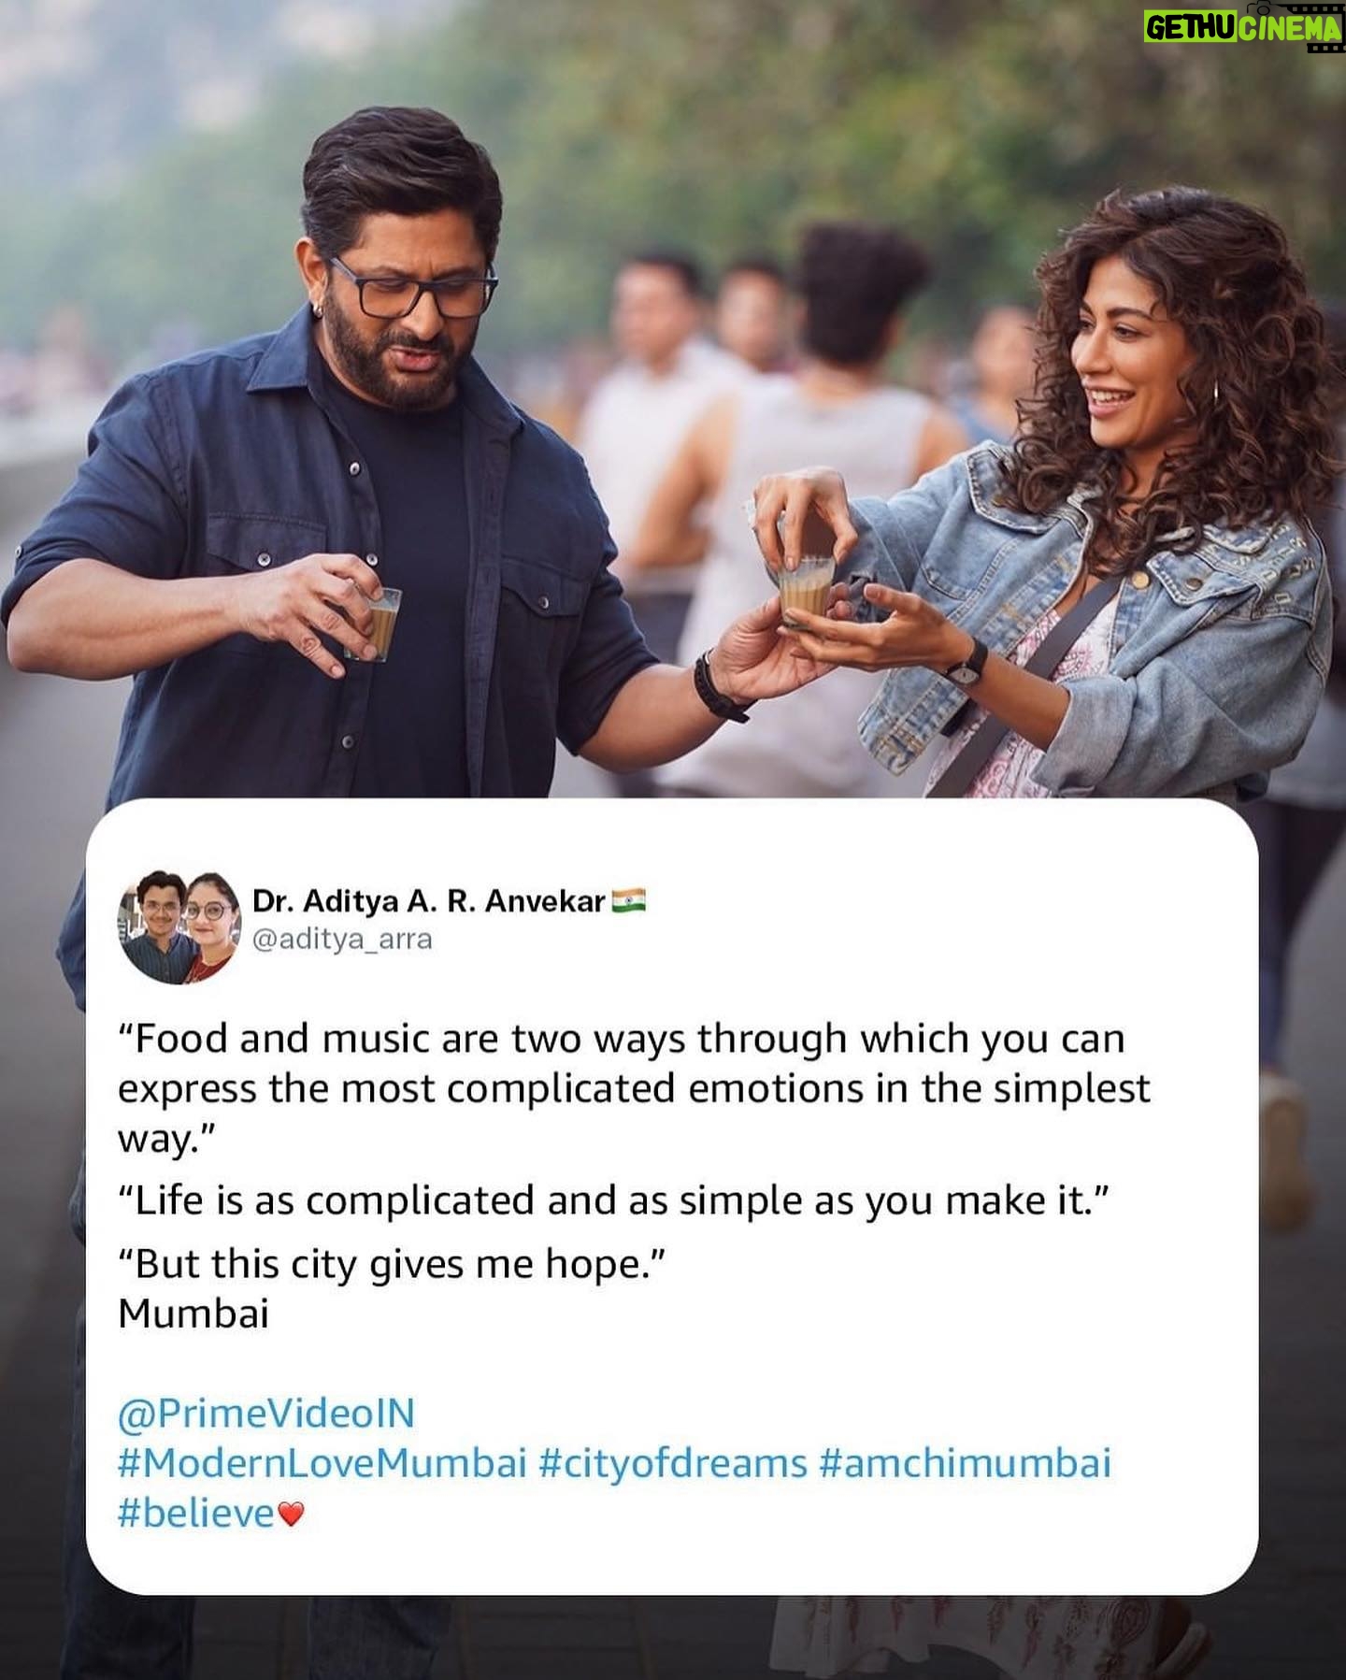Click the tea glass in the man's hand
This screenshot has height=1680, width=1346.
coord(375,624)
